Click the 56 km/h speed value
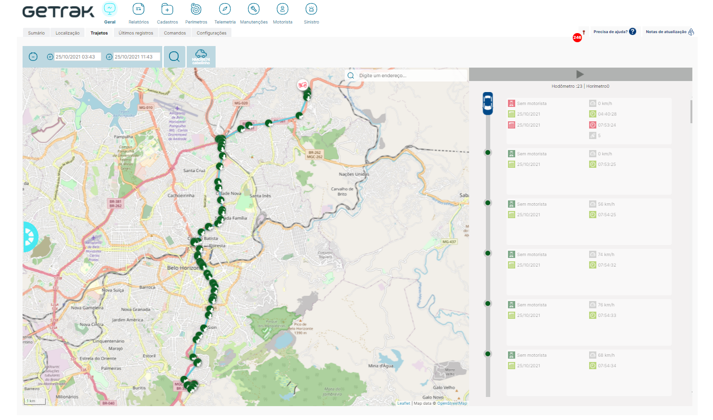The height and width of the screenshot is (420, 713). coord(606,204)
